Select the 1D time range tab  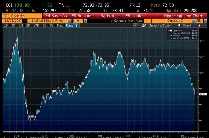[6, 25]
